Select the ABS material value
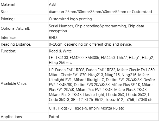The image size is (159, 121). [52, 5]
